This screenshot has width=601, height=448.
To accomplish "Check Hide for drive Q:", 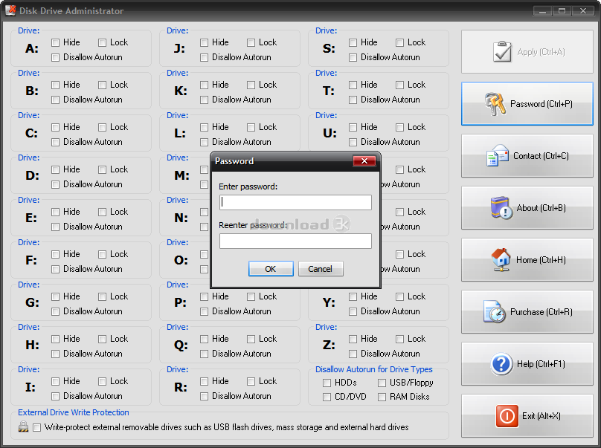I will [x=205, y=340].
